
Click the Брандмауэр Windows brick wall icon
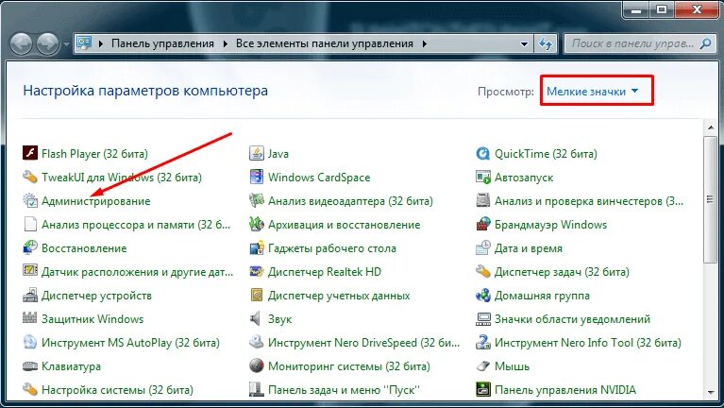(483, 225)
